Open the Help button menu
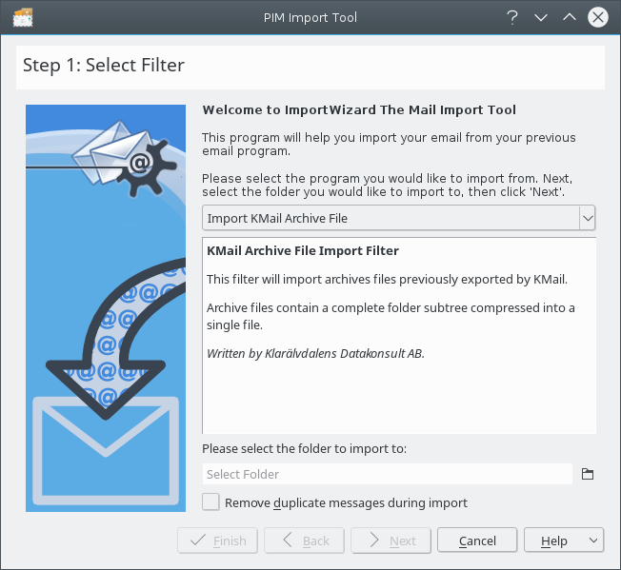 [563, 541]
